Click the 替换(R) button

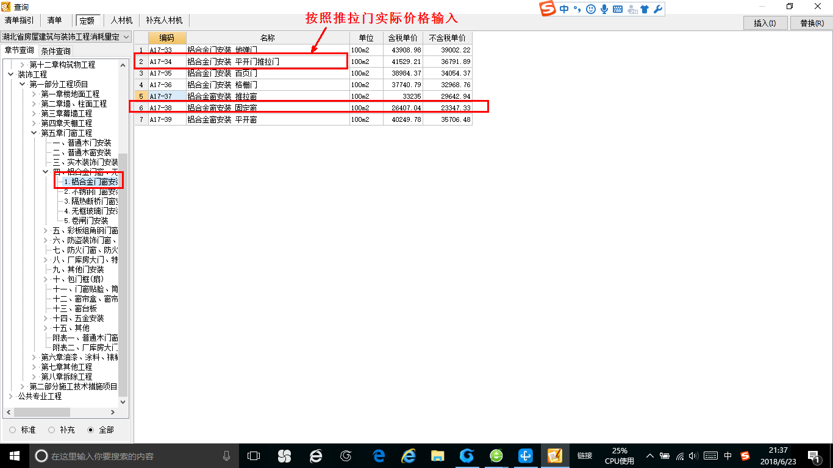coord(812,23)
